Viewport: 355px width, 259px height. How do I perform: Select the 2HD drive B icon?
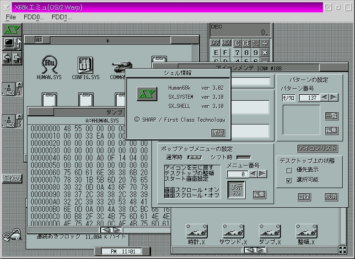coord(9,121)
